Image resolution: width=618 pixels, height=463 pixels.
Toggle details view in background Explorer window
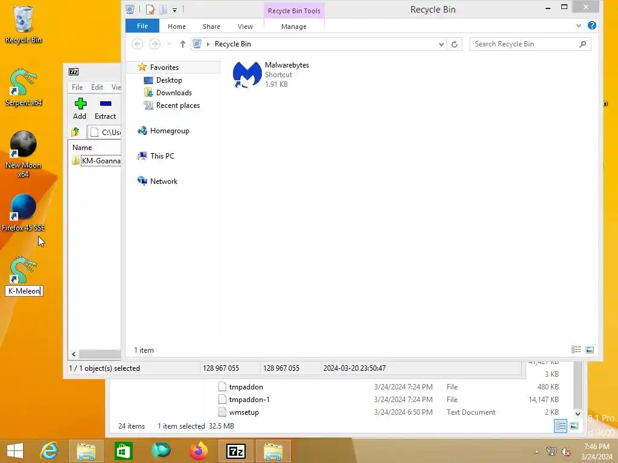click(561, 426)
